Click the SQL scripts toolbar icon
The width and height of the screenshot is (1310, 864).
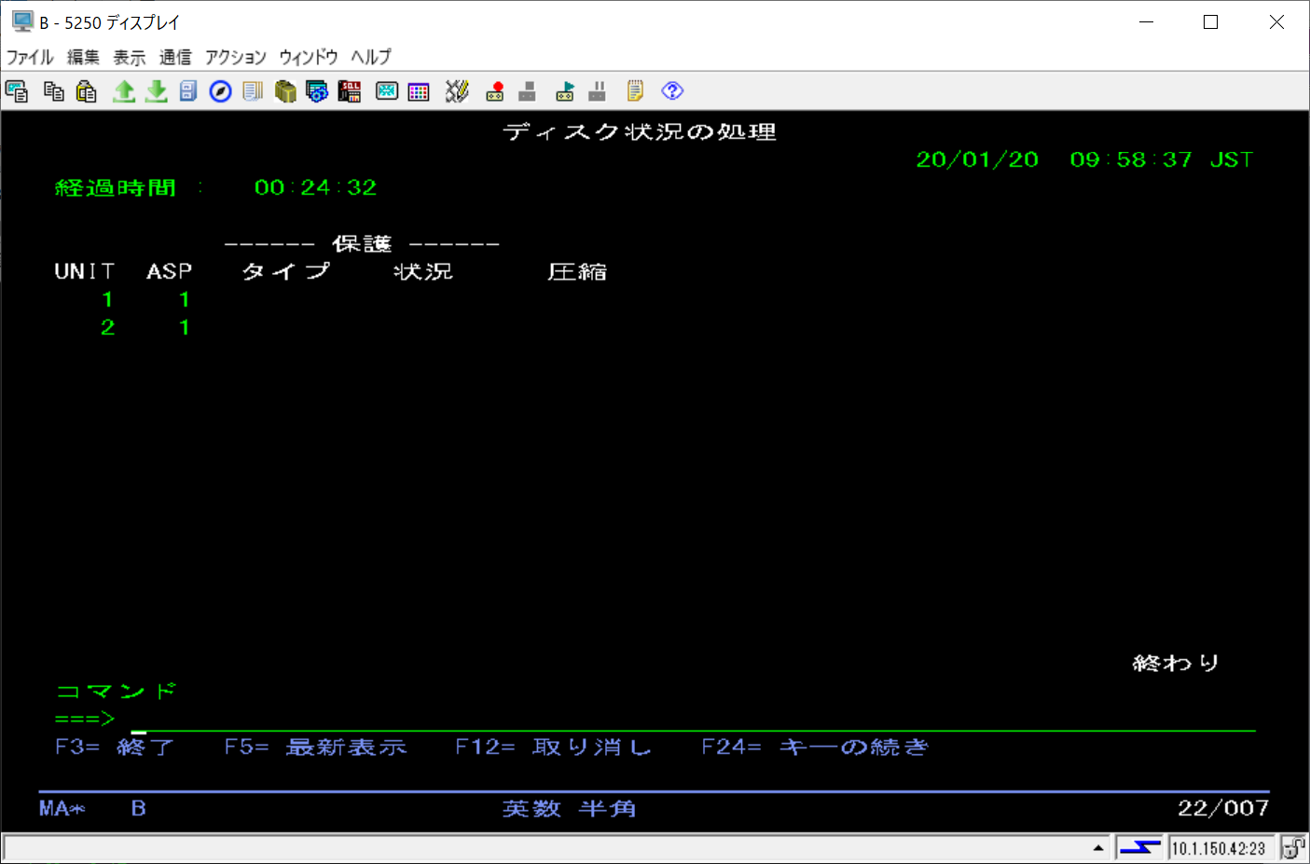click(x=350, y=91)
